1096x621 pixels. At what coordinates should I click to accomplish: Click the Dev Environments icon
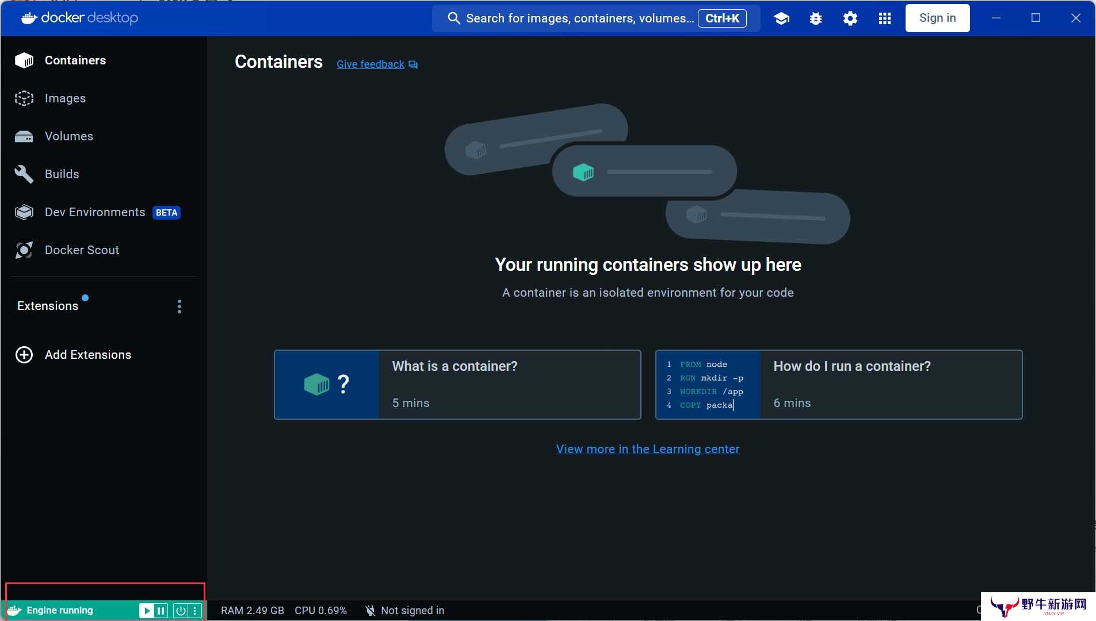click(x=24, y=212)
